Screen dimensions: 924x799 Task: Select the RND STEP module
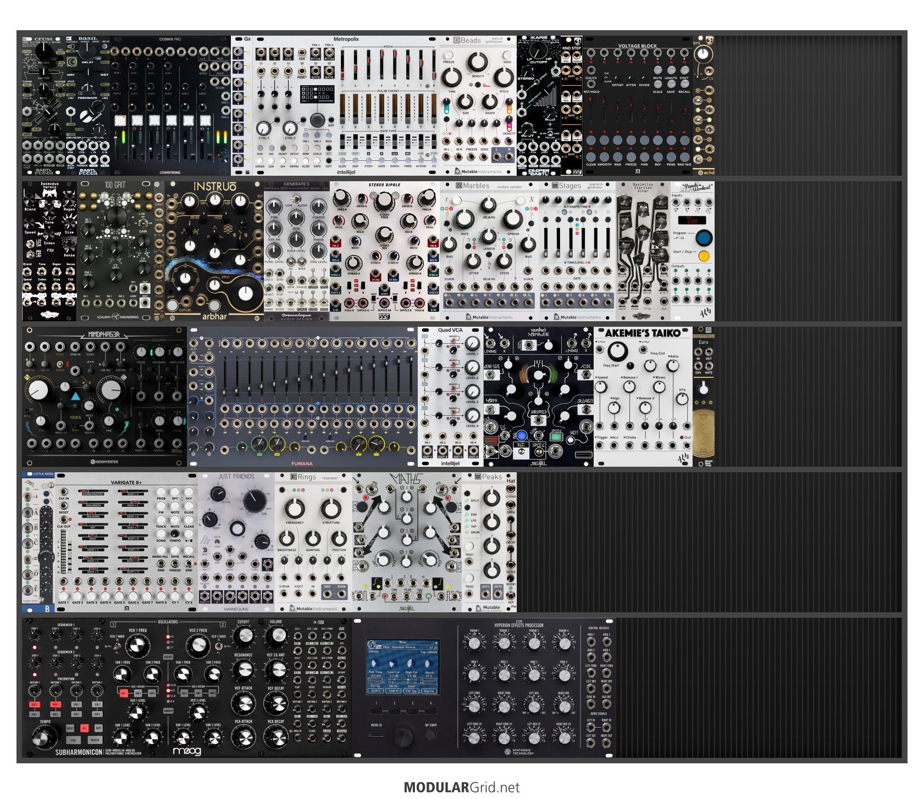coord(572,106)
